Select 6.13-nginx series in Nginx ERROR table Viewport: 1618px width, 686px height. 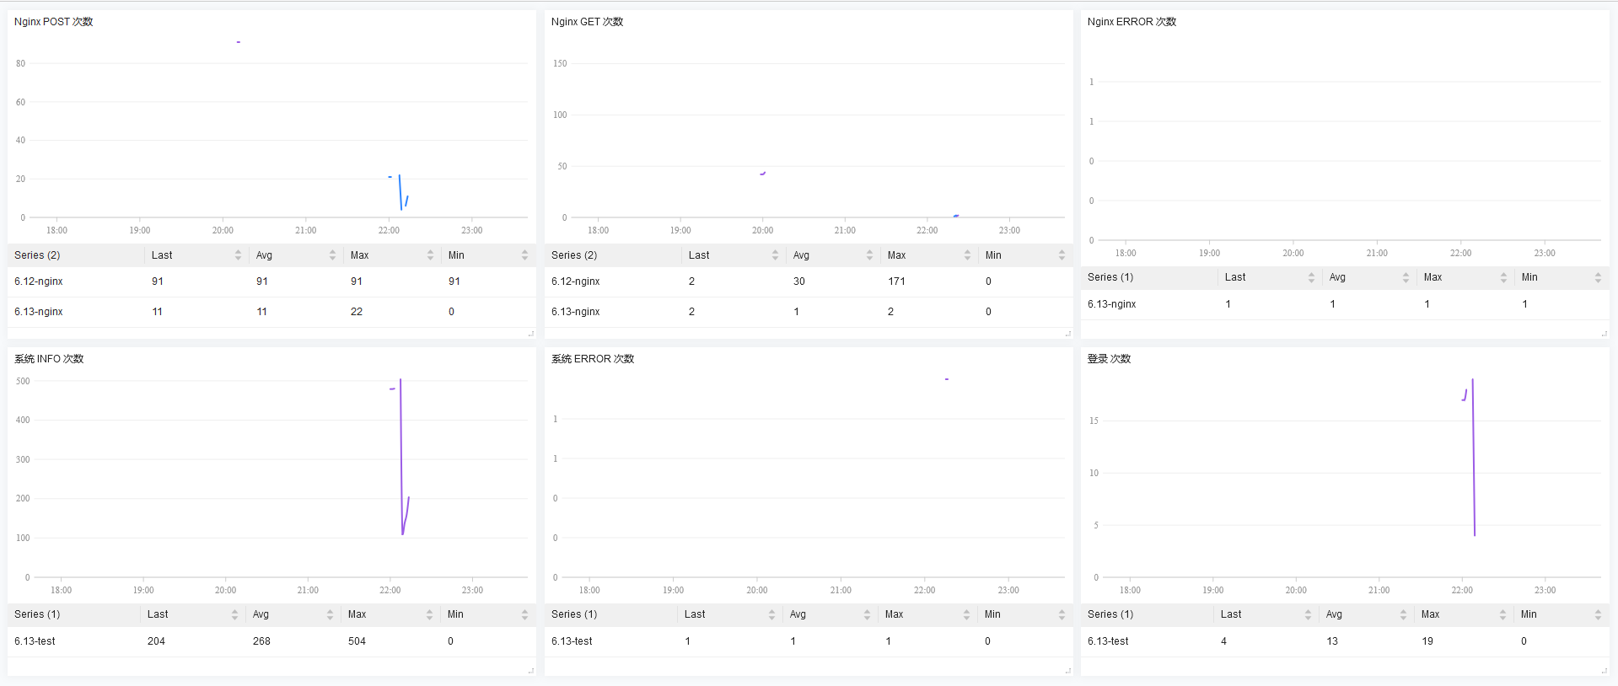point(1111,304)
